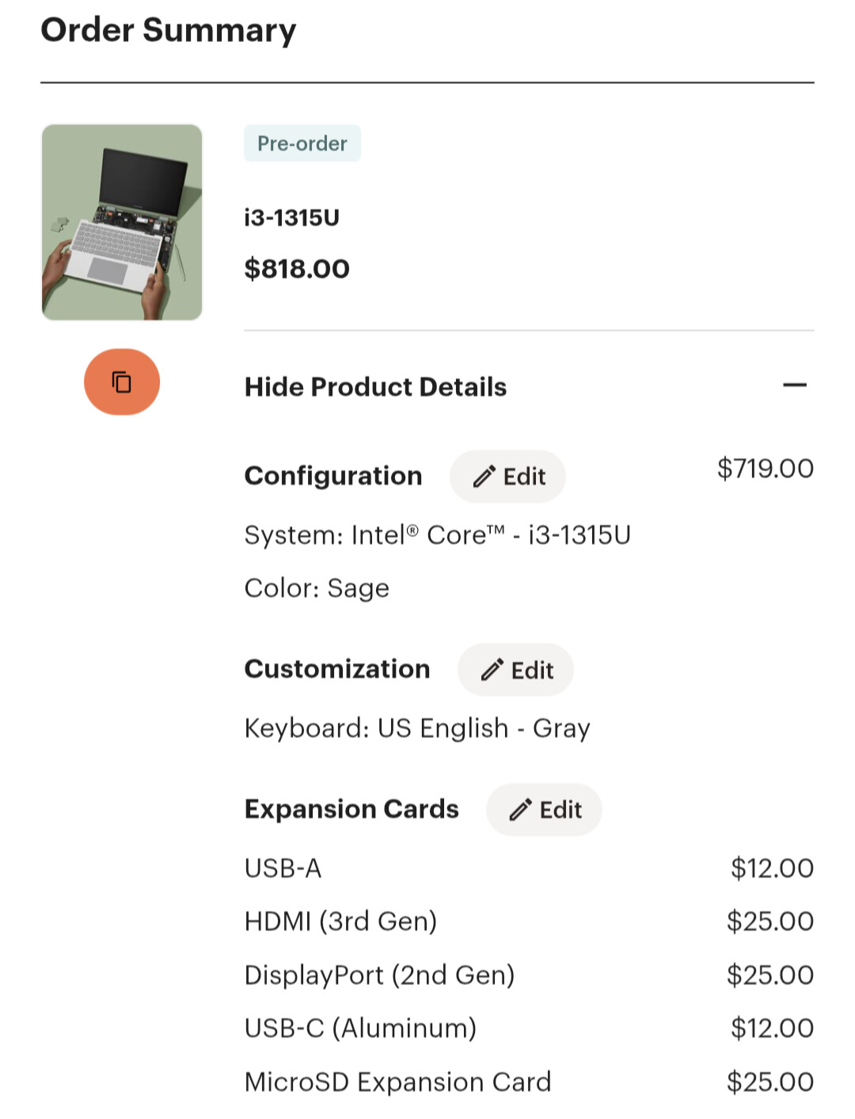Screen dimensions: 855x1119
Task: Click the Color: Sage line
Action: click(317, 588)
